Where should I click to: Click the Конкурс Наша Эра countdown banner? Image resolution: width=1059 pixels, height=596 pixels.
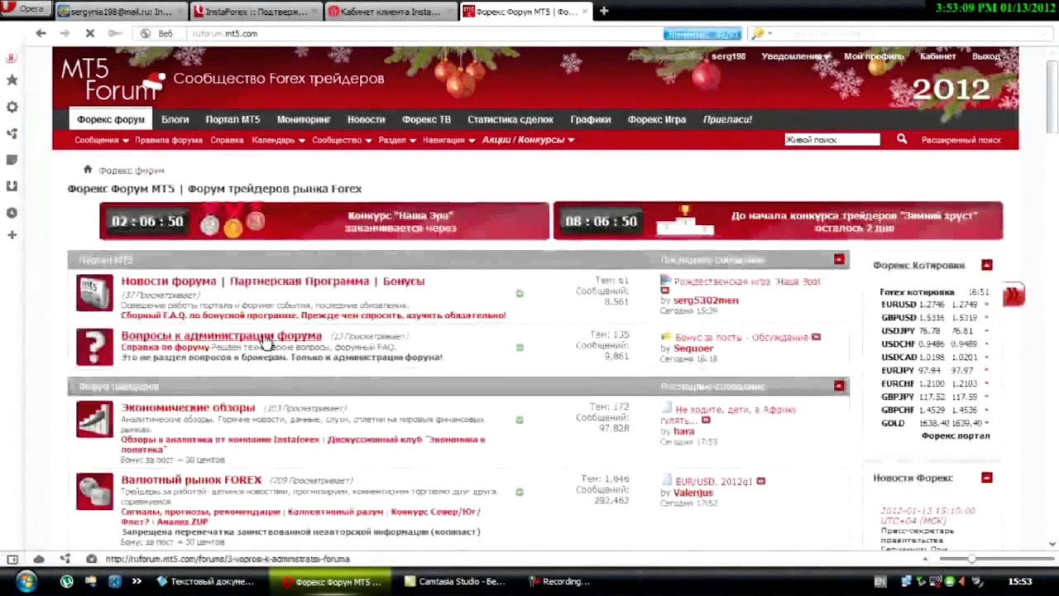tap(324, 221)
